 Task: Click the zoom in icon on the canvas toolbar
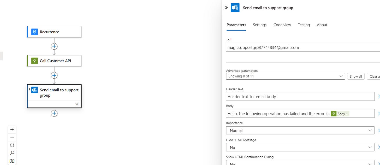point(12,129)
